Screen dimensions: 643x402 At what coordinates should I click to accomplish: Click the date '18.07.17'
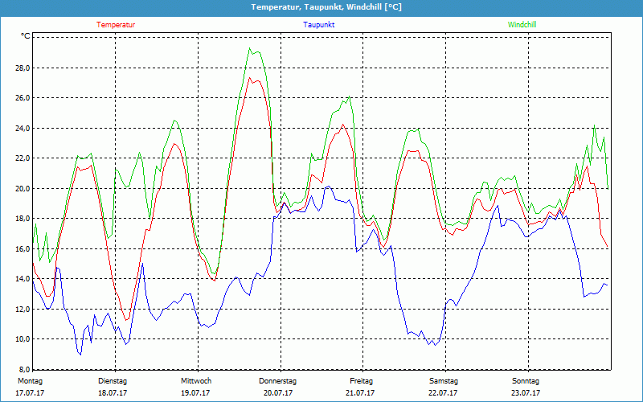[113, 393]
